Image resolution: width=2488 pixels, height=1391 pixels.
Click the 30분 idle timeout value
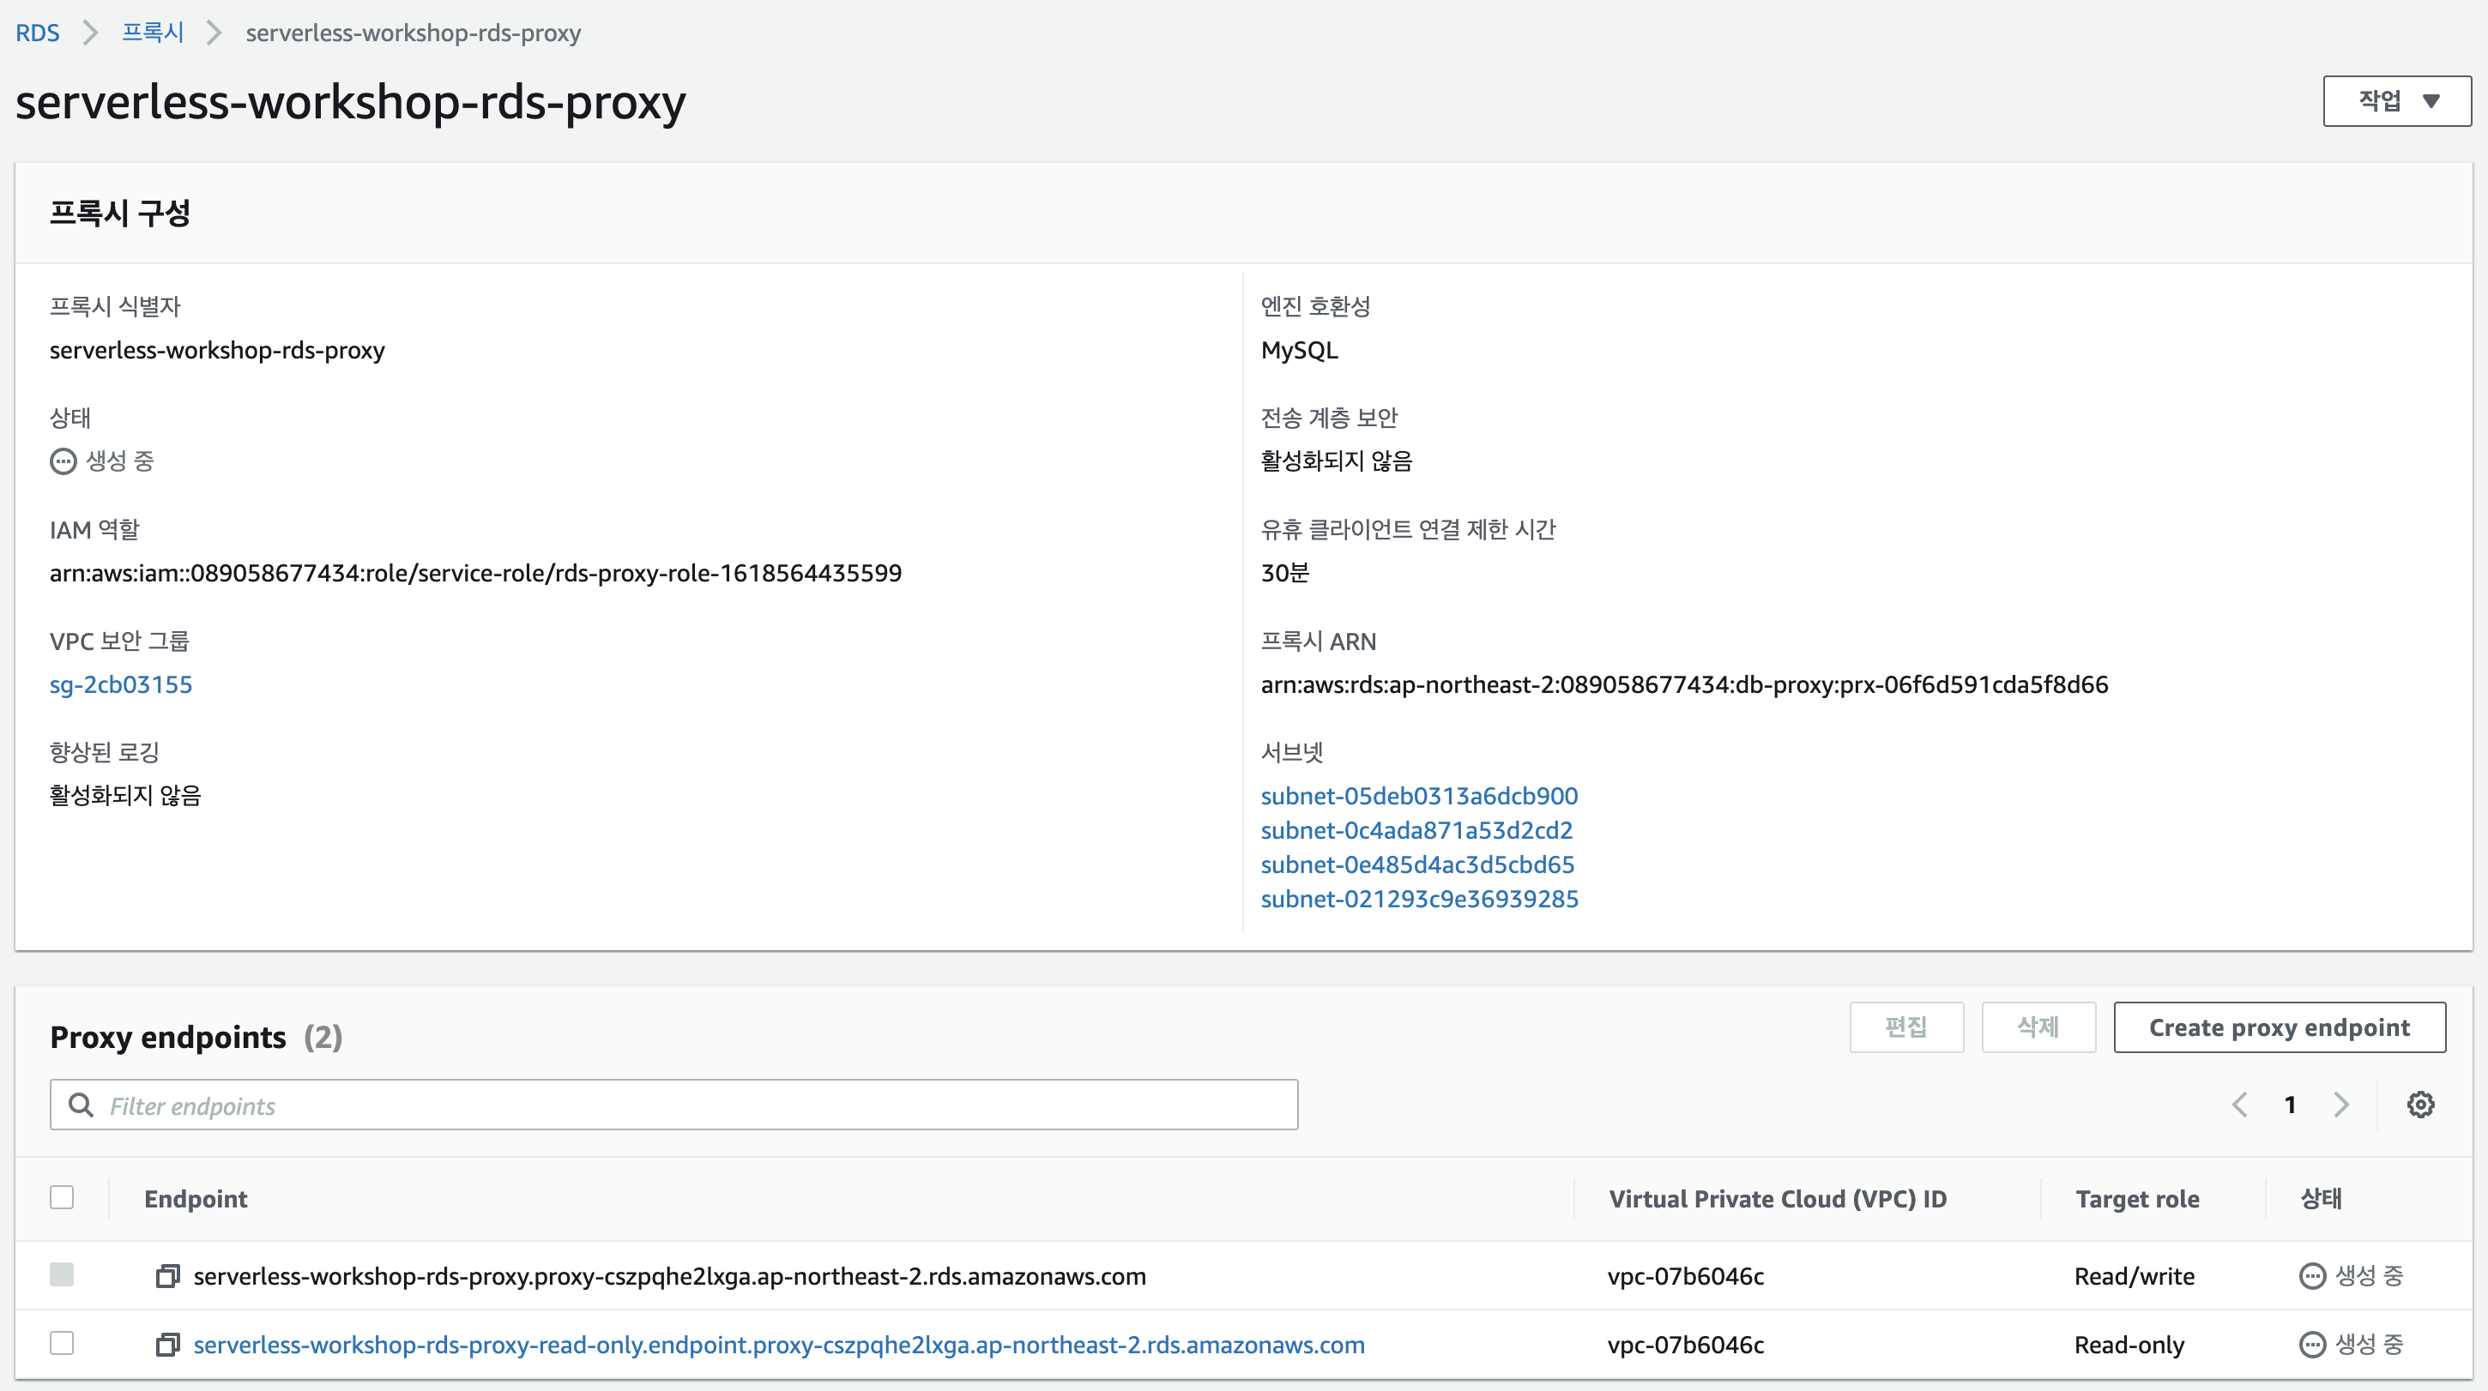[1285, 574]
